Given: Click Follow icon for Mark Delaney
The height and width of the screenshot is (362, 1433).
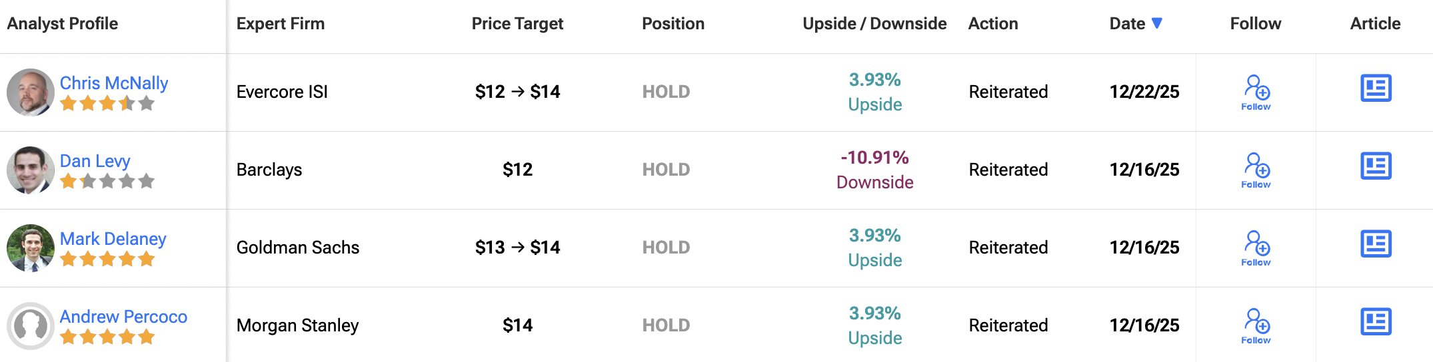Looking at the screenshot, I should point(1256,248).
